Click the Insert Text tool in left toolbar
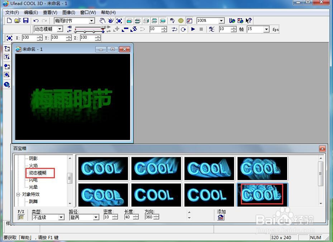333x242 pixels. click(x=7, y=49)
